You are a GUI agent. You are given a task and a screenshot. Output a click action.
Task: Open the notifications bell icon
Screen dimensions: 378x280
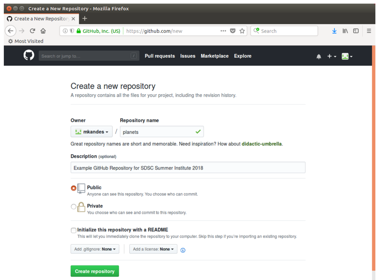(x=319, y=57)
